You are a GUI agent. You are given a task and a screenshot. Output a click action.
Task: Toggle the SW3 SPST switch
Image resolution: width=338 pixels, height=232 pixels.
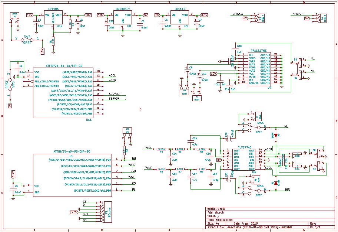(x=10, y=85)
